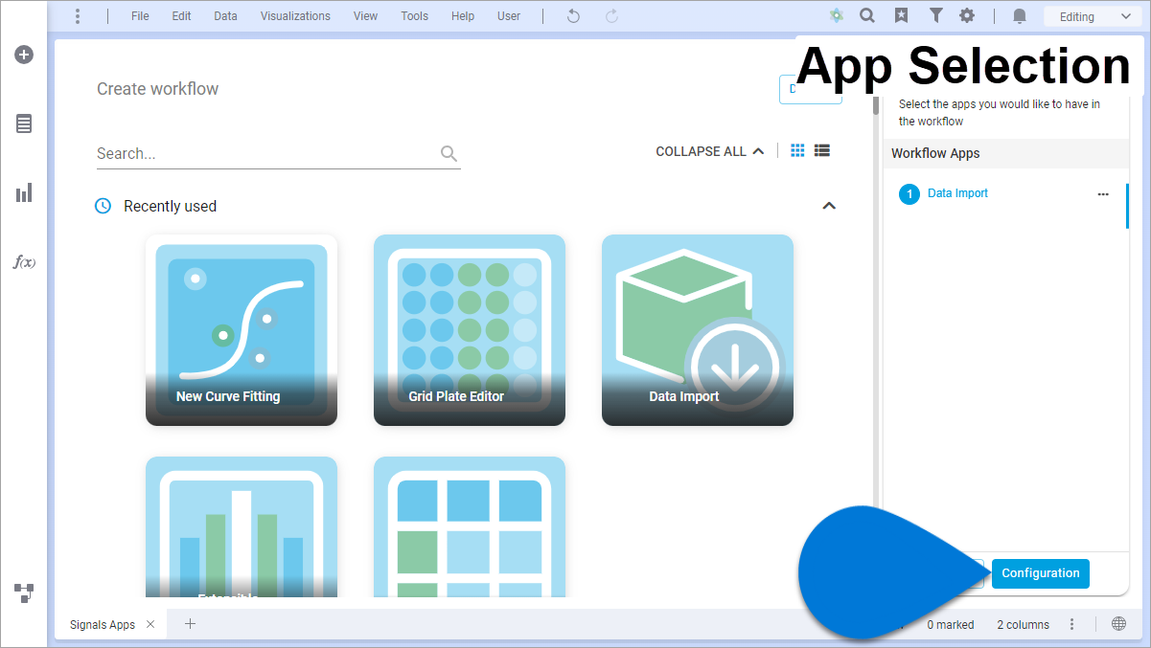Open the Visualizations menu
This screenshot has height=648, width=1151.
pyautogui.click(x=295, y=16)
